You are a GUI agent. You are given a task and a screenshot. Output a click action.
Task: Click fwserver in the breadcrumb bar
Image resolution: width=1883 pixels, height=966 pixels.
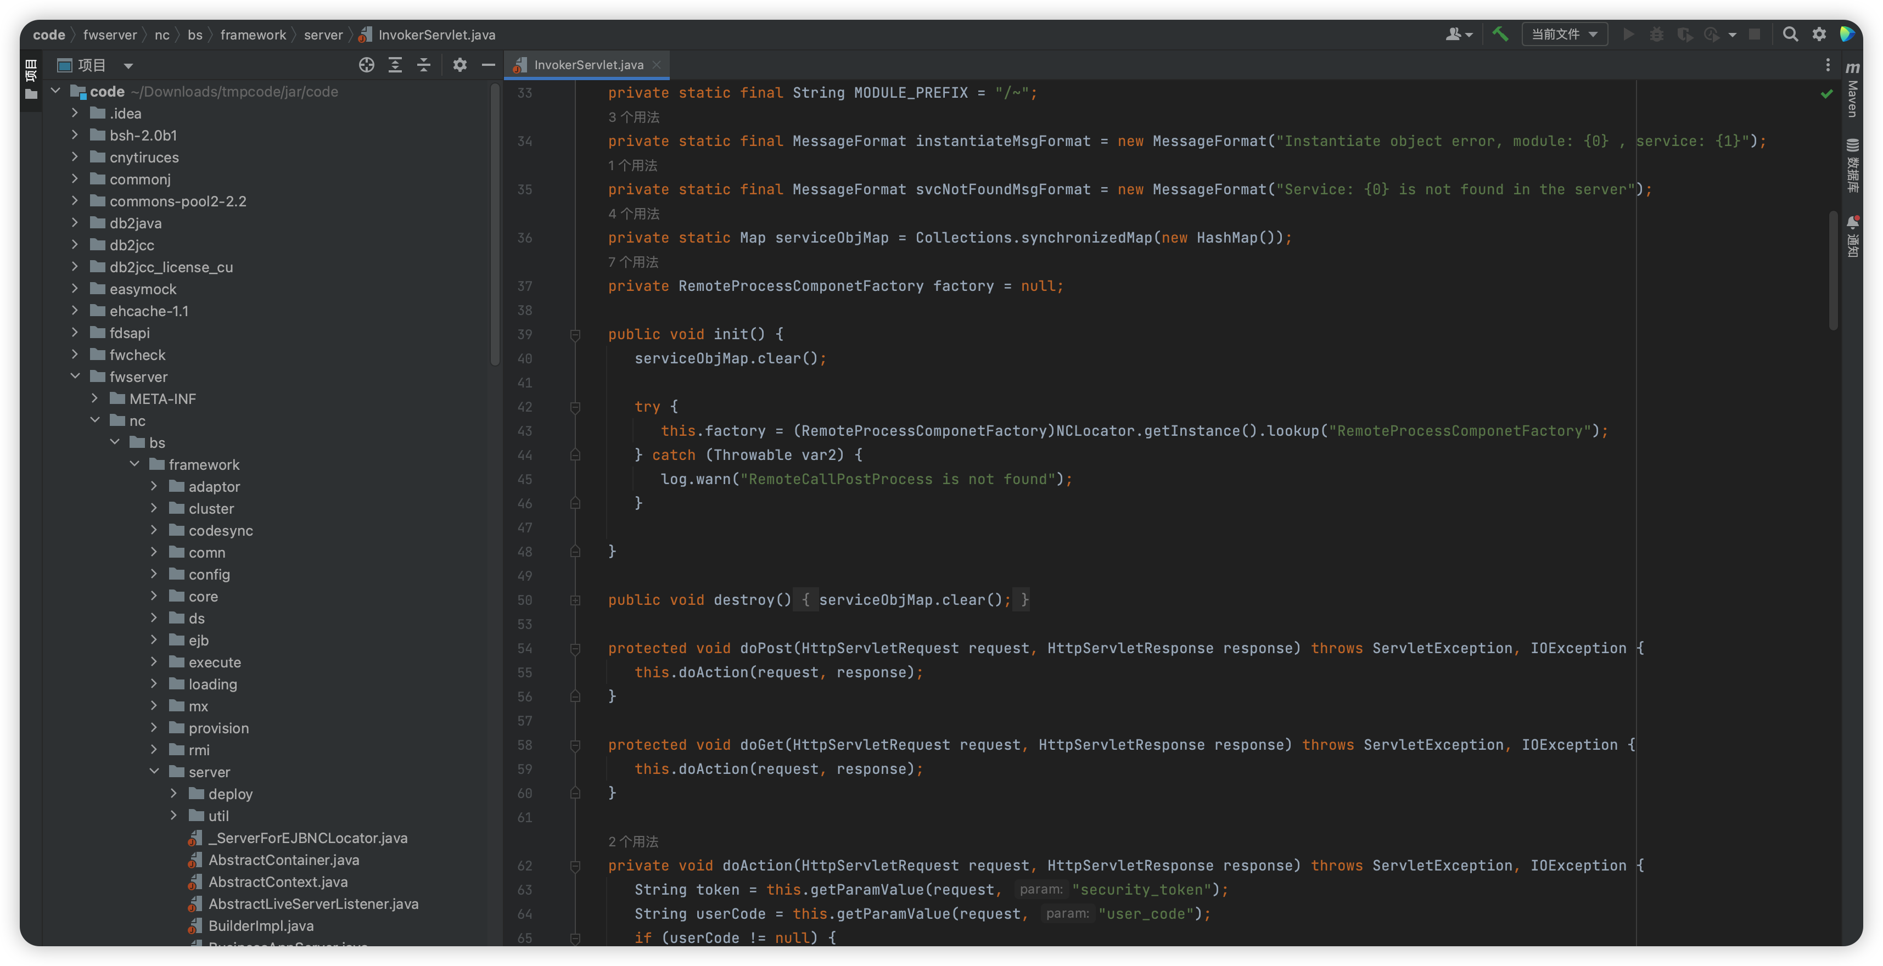click(110, 35)
